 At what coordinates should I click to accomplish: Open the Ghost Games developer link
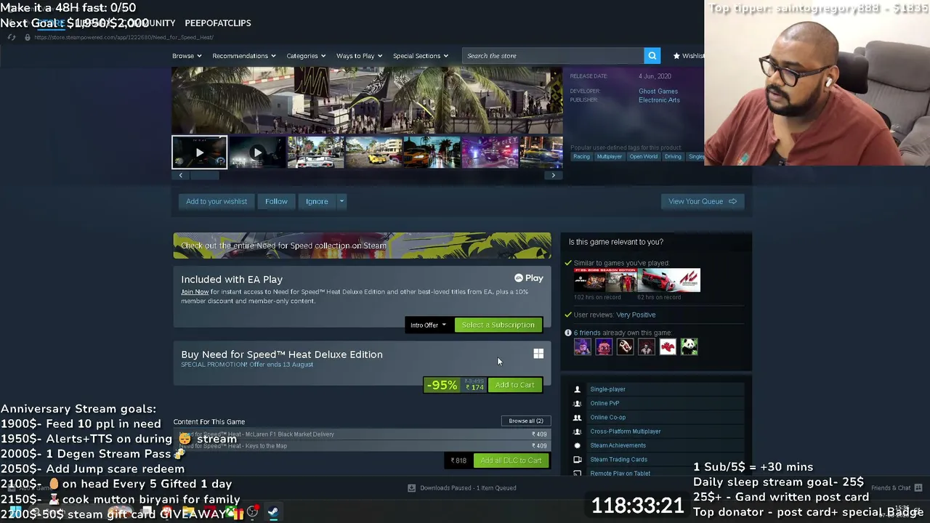click(x=658, y=92)
